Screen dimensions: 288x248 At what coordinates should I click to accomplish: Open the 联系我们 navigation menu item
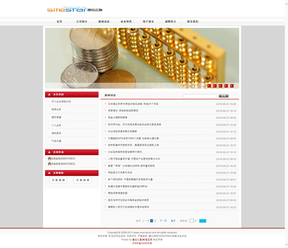(193, 22)
